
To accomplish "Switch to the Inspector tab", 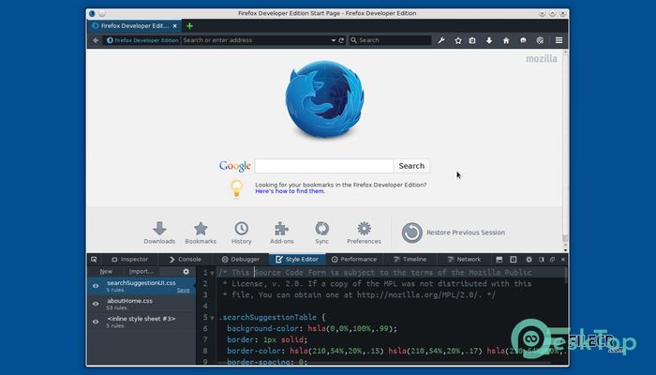I will click(129, 260).
